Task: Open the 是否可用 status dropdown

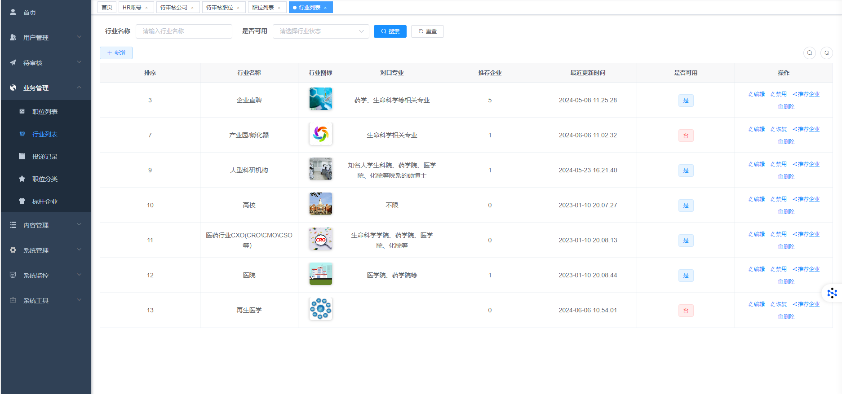Action: coord(320,31)
